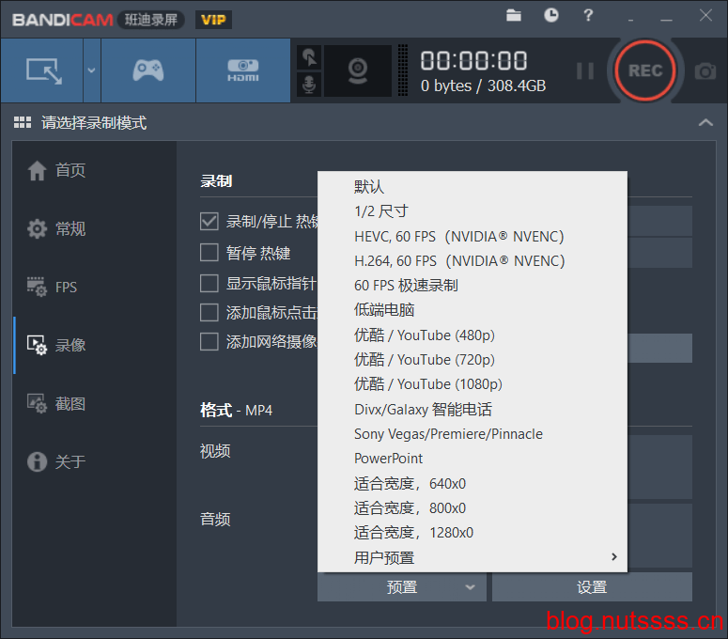
Task: Open the scheduled recording clock icon
Action: (x=550, y=16)
